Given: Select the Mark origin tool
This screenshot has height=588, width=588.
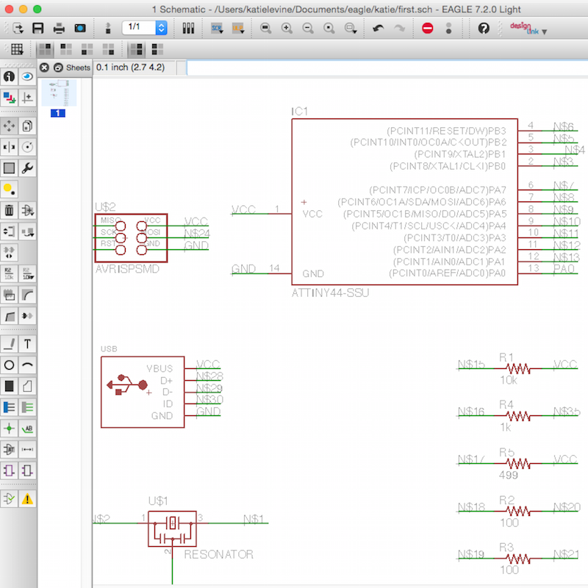Looking at the screenshot, I should pos(27,98).
